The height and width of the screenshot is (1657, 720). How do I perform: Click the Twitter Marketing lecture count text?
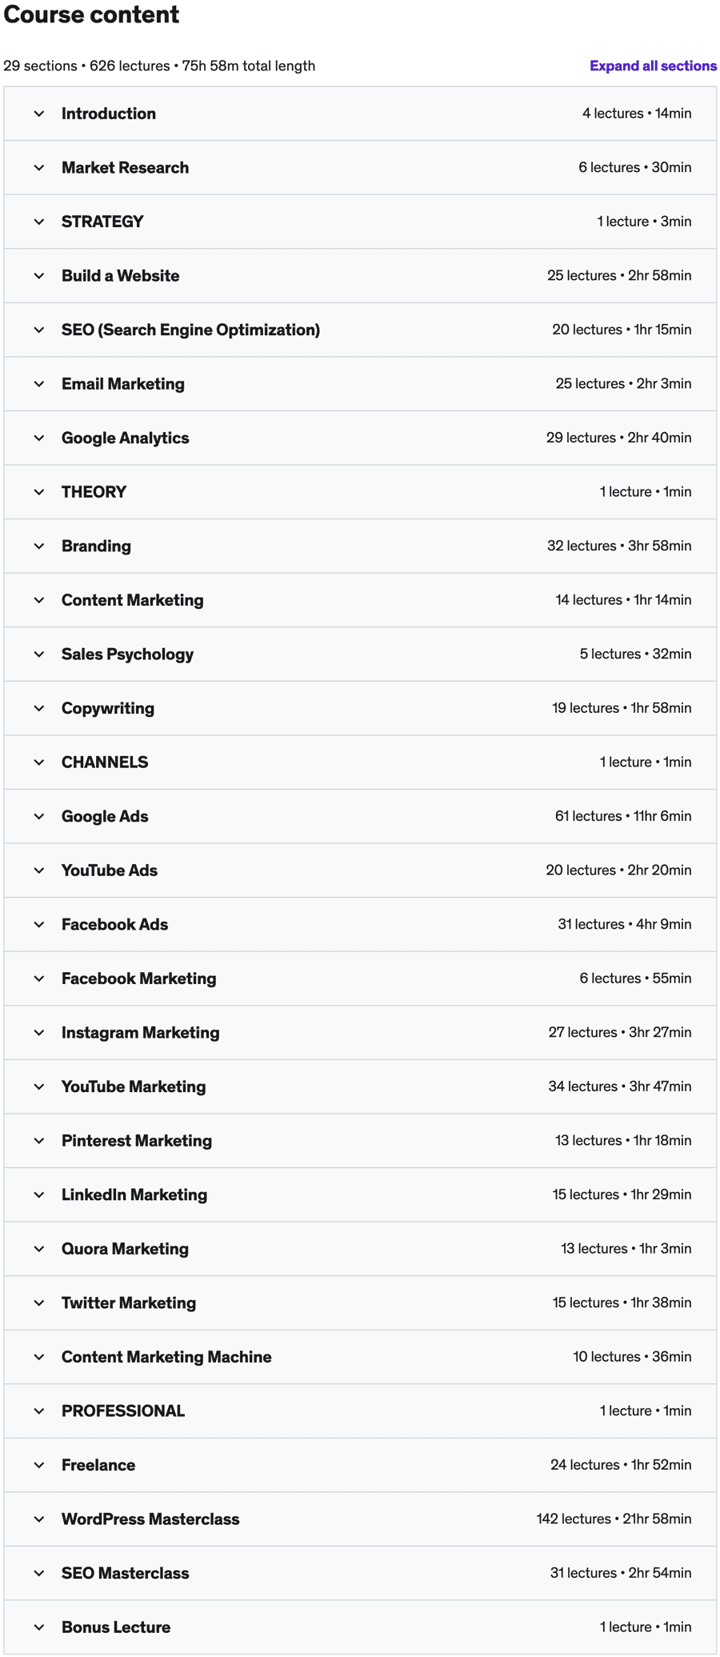pos(586,1303)
